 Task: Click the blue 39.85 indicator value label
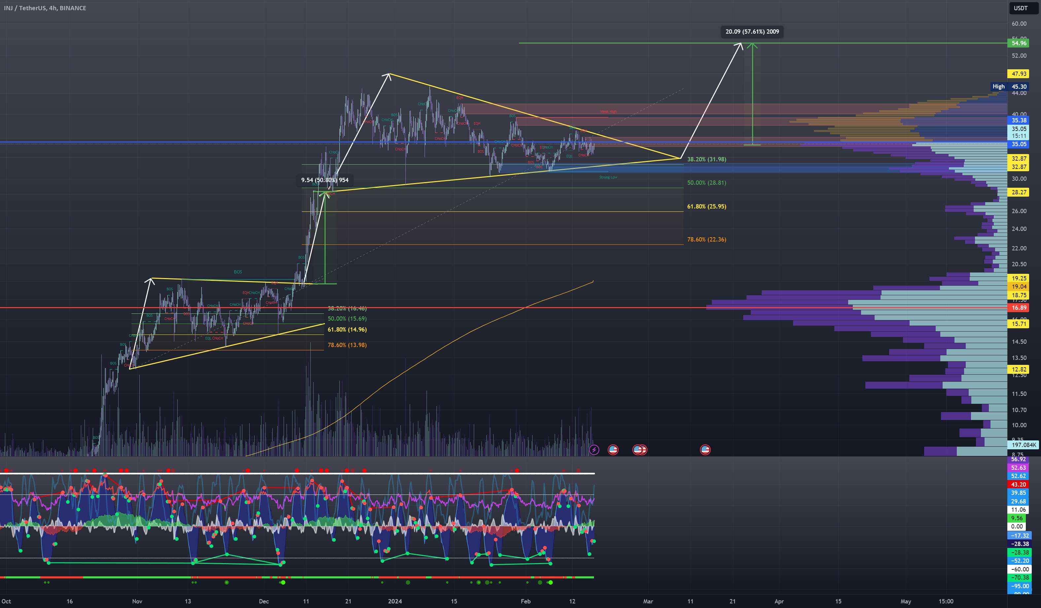pyautogui.click(x=1018, y=493)
